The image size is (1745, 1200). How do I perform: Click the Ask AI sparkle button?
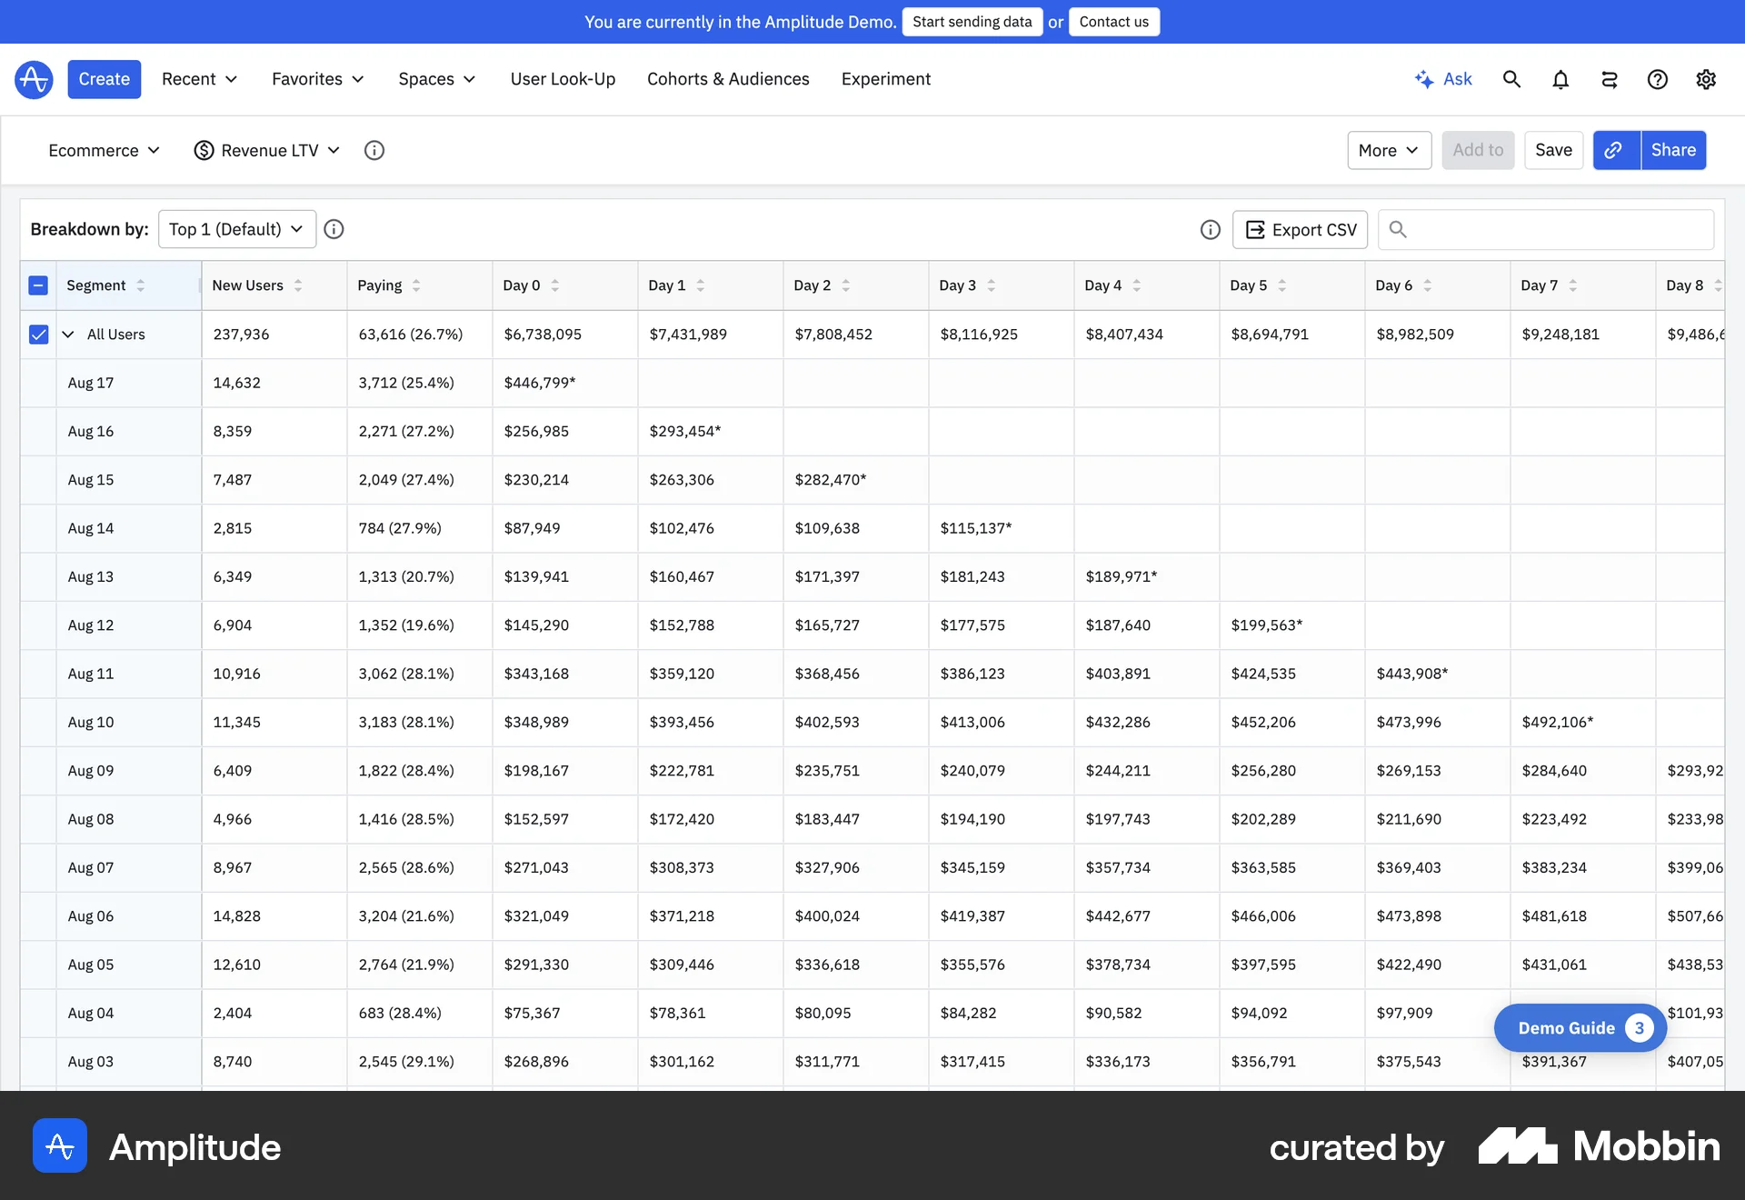coord(1443,79)
